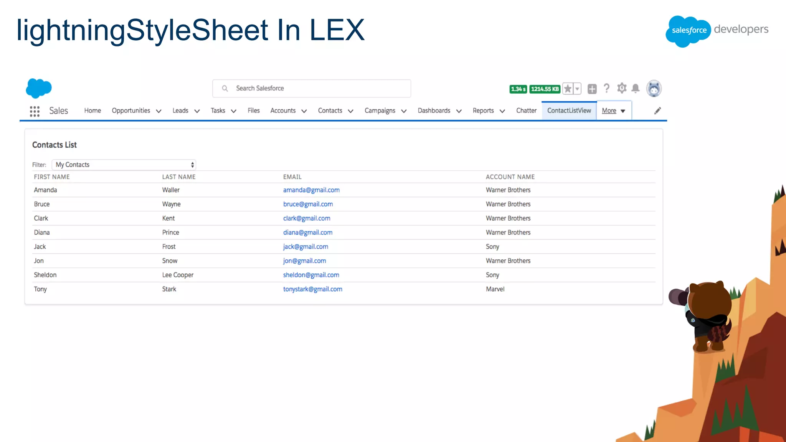This screenshot has width=786, height=442.
Task: Expand the Accounts tab chevron
Action: 304,111
